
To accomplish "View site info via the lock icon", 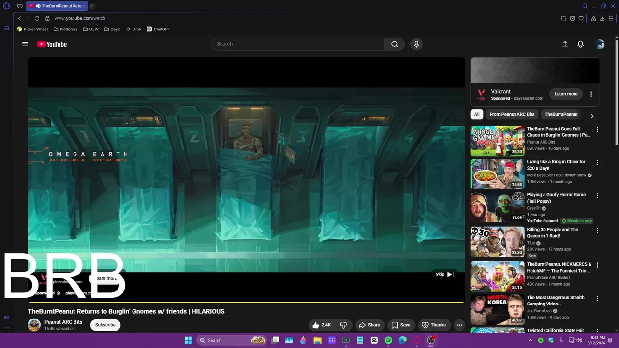I will [47, 18].
